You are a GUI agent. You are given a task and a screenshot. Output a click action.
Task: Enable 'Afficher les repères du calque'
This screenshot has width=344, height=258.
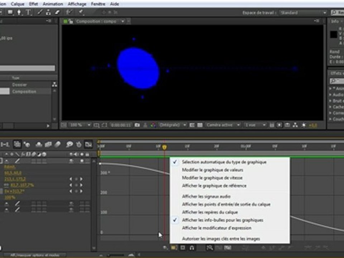(x=230, y=212)
